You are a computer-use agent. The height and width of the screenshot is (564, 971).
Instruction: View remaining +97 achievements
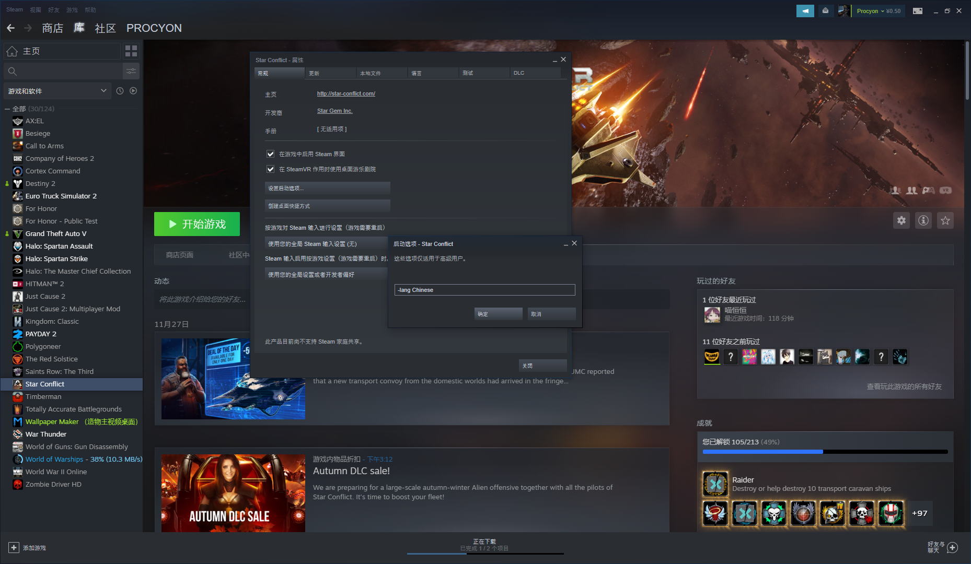coord(919,513)
